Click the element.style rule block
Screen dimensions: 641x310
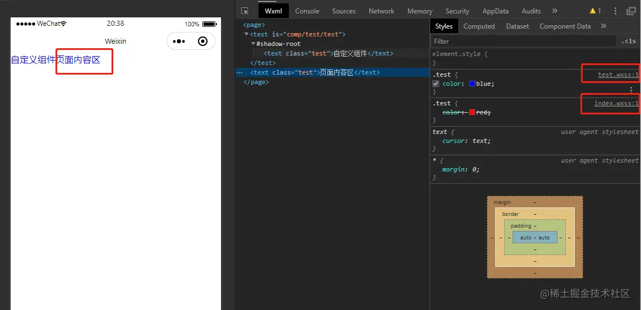click(535, 58)
